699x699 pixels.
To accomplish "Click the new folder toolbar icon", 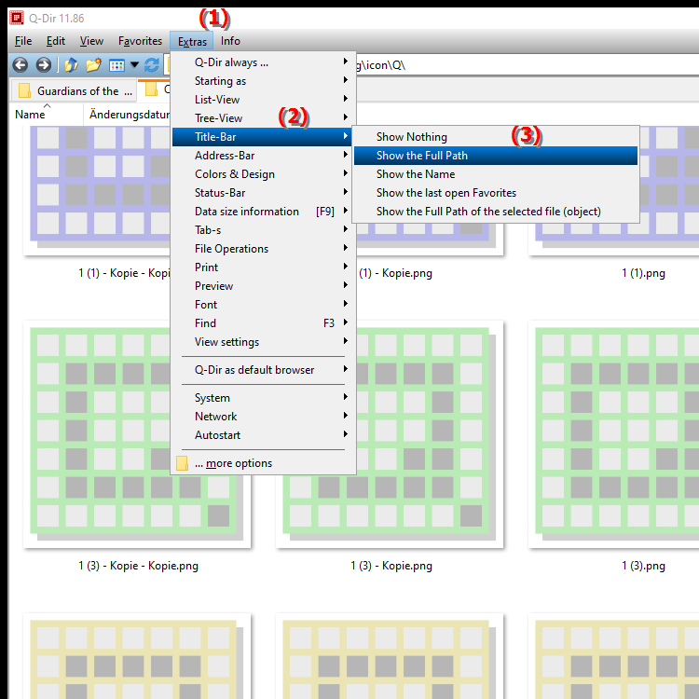I will [x=93, y=65].
